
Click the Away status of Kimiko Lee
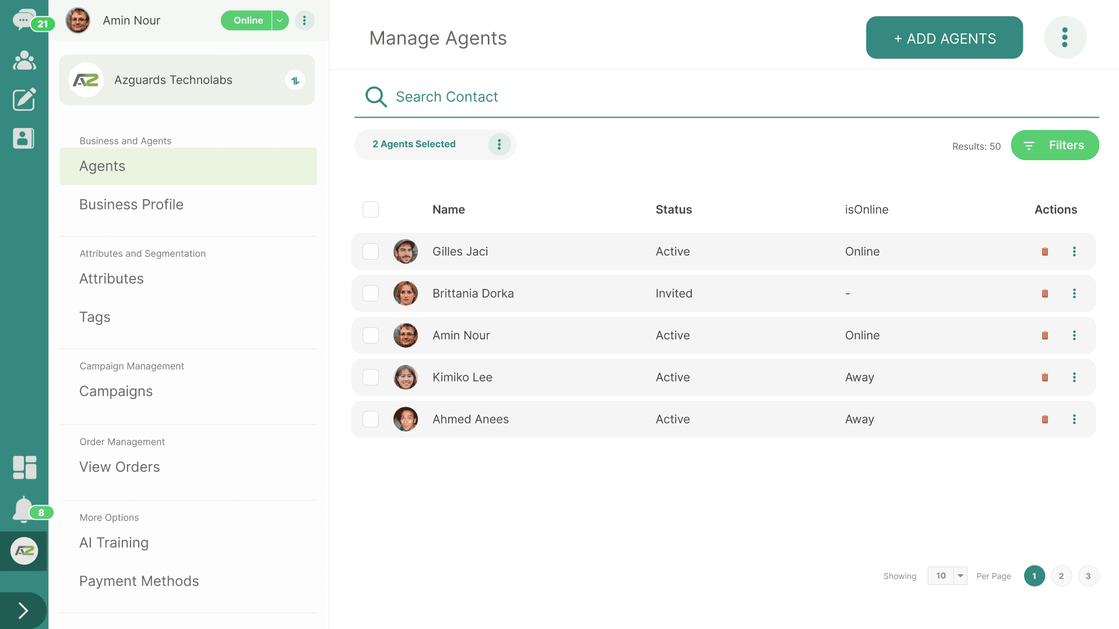tap(860, 377)
